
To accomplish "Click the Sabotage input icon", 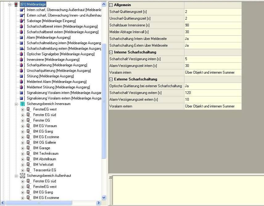I will [22, 21].
